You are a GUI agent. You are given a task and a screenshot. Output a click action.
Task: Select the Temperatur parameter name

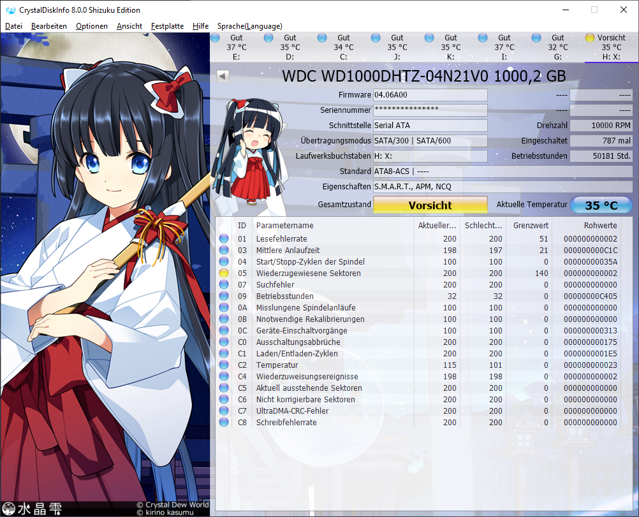point(277,365)
